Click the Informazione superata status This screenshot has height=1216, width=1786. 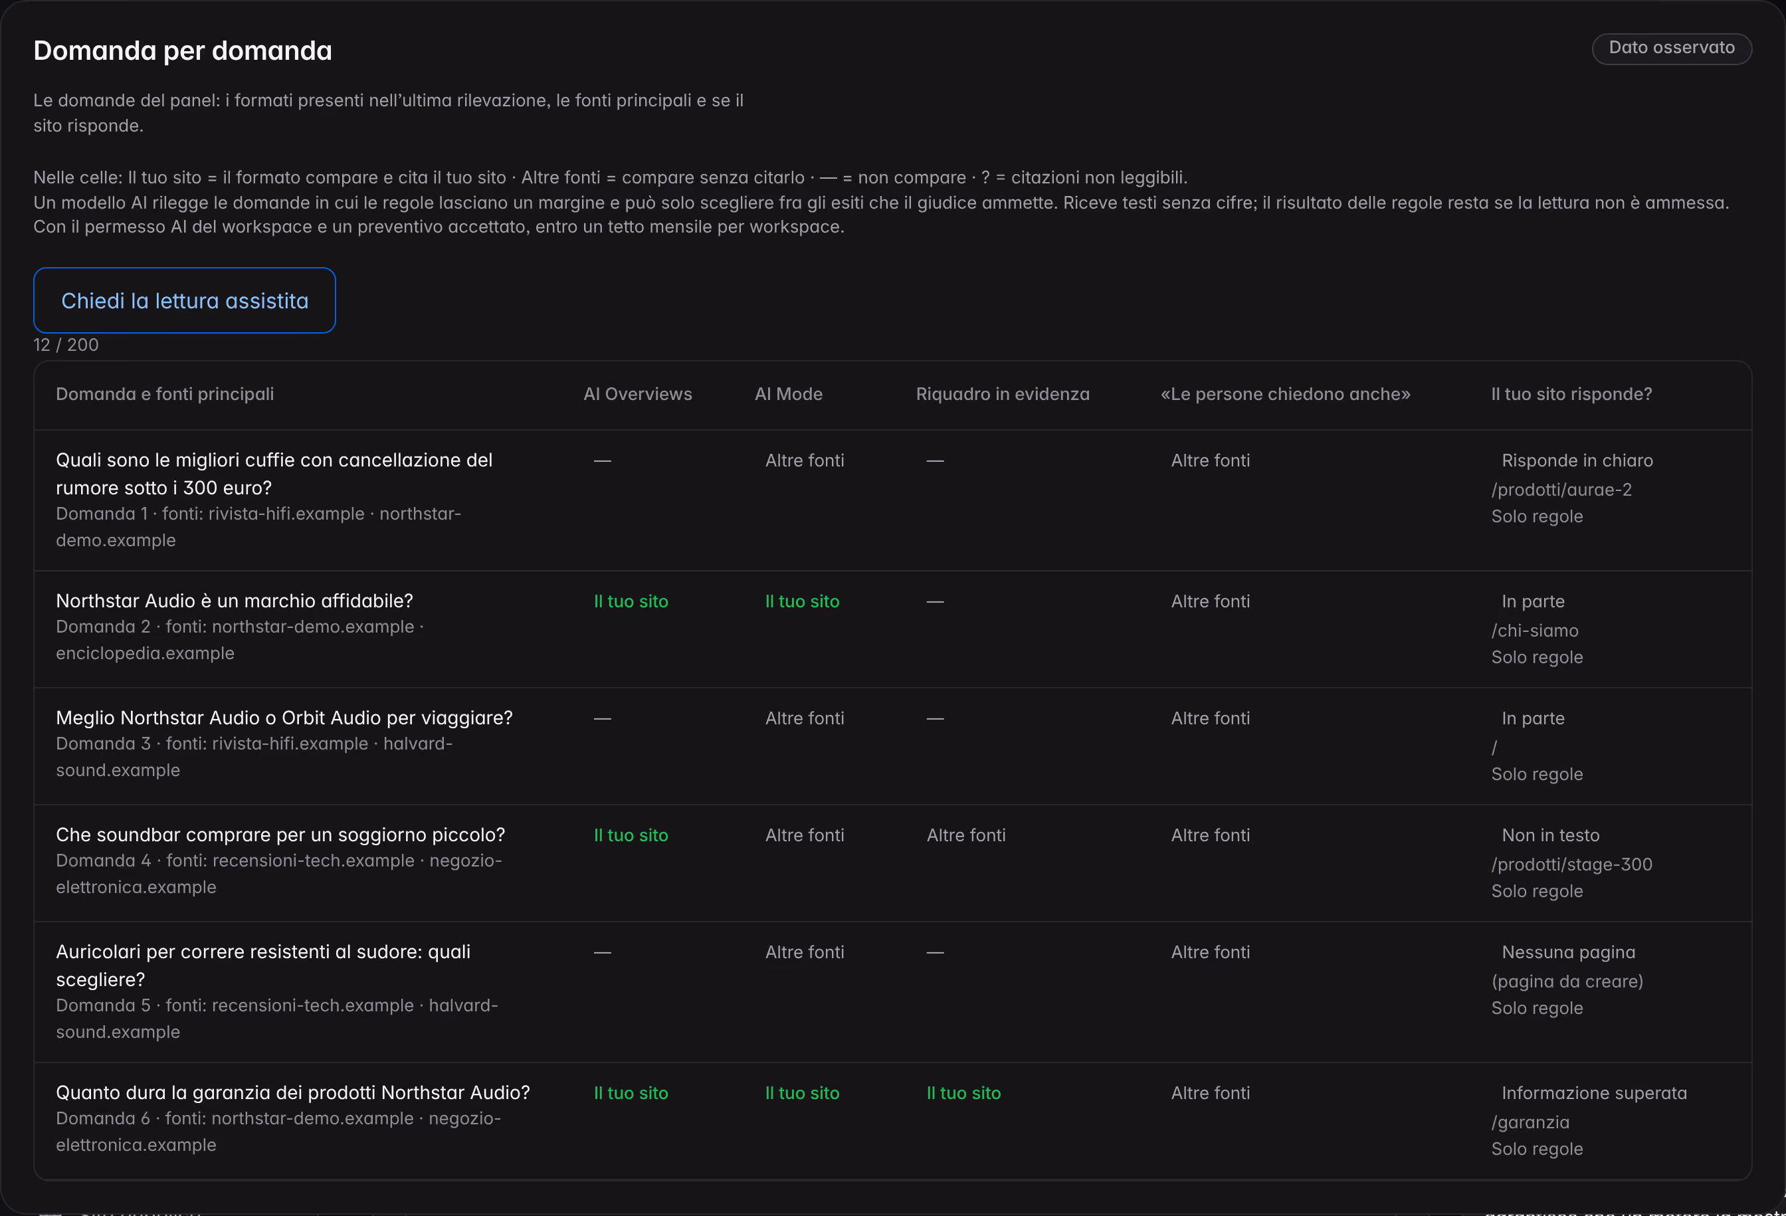tap(1594, 1092)
